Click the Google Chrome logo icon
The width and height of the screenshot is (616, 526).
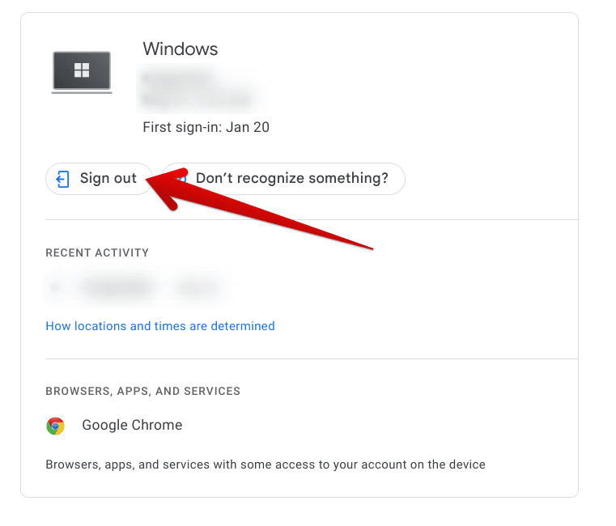click(x=55, y=426)
